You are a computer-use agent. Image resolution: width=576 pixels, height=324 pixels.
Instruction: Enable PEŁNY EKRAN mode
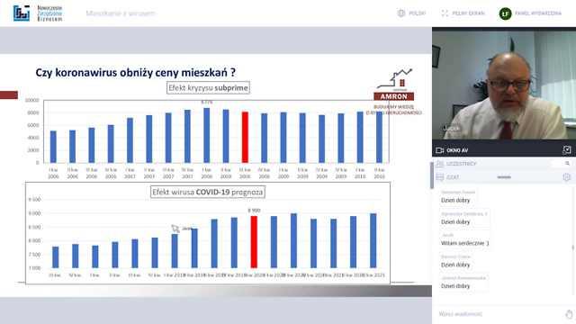point(468,13)
